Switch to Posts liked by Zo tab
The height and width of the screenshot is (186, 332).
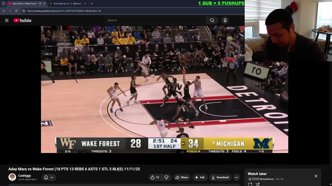tap(67, 4)
